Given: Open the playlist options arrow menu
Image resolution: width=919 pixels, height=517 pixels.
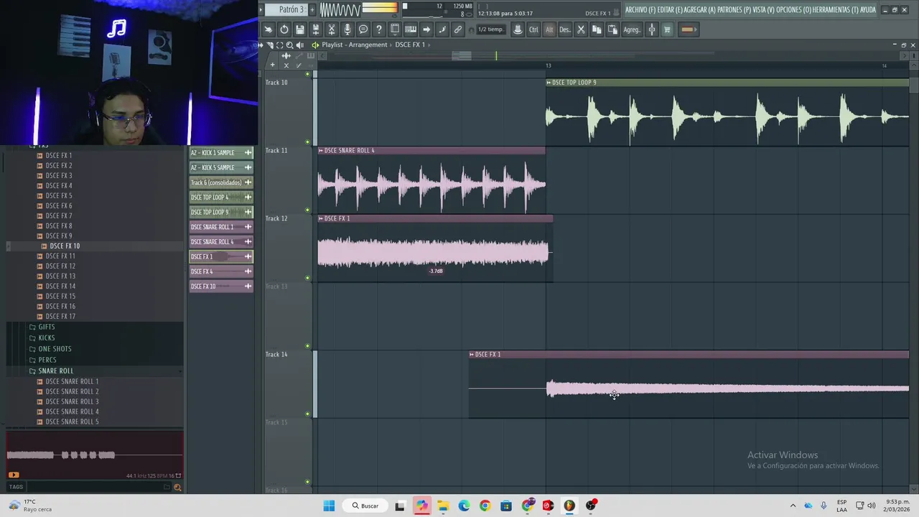Looking at the screenshot, I should [261, 45].
